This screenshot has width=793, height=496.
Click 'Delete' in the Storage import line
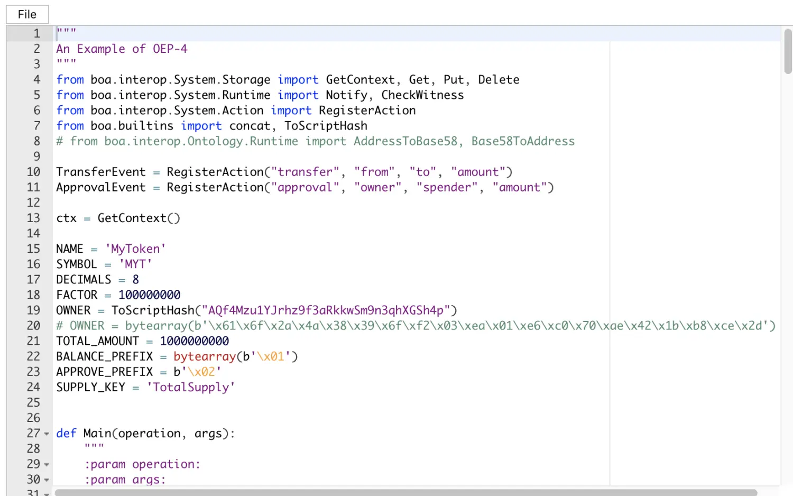(x=499, y=79)
